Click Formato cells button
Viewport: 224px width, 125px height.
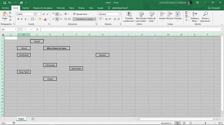178,17
